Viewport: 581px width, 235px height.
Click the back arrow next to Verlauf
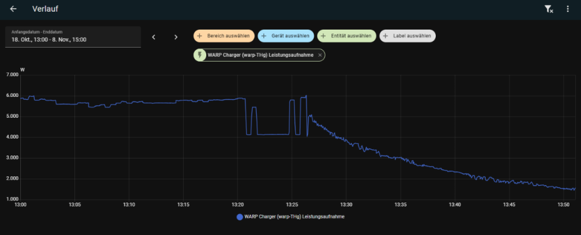pos(13,9)
